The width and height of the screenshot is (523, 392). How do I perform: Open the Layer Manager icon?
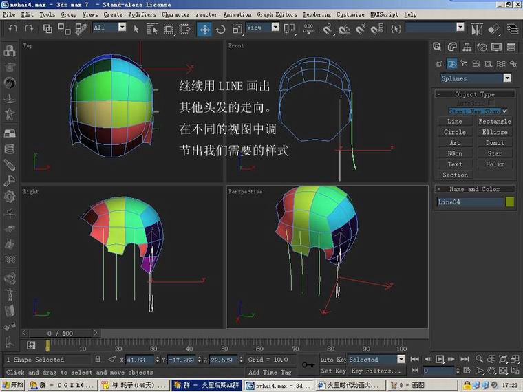[x=512, y=29]
